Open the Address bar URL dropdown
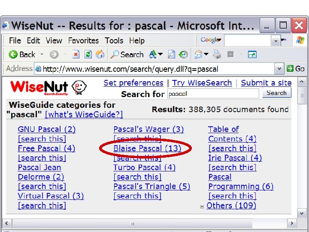The height and width of the screenshot is (232, 309). pyautogui.click(x=279, y=69)
